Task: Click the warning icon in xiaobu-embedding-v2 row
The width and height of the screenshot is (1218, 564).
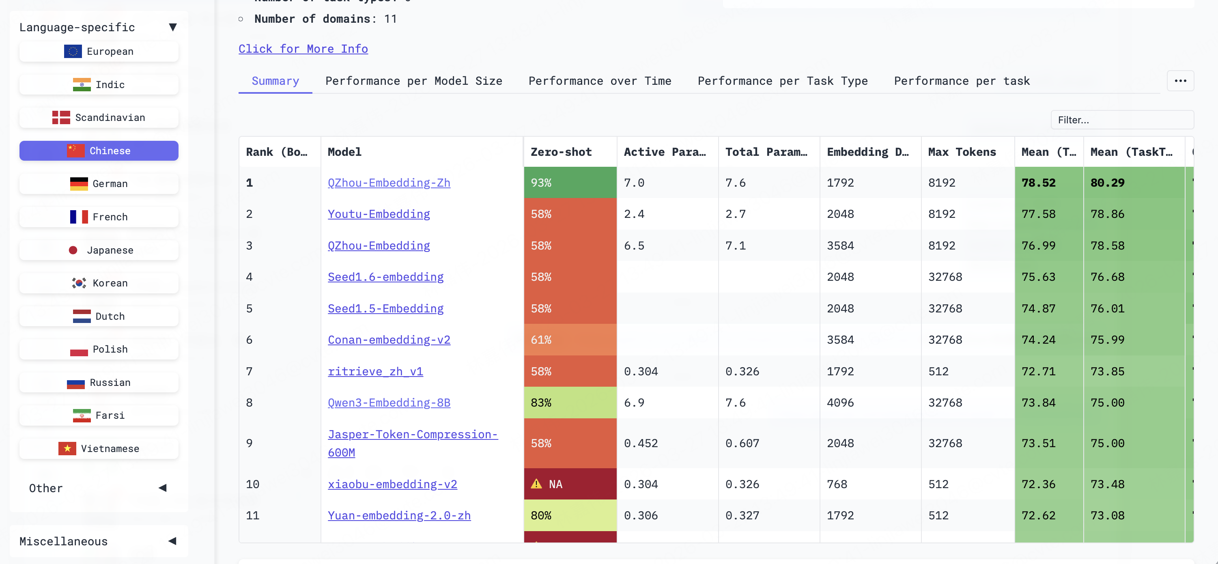Action: pyautogui.click(x=536, y=484)
